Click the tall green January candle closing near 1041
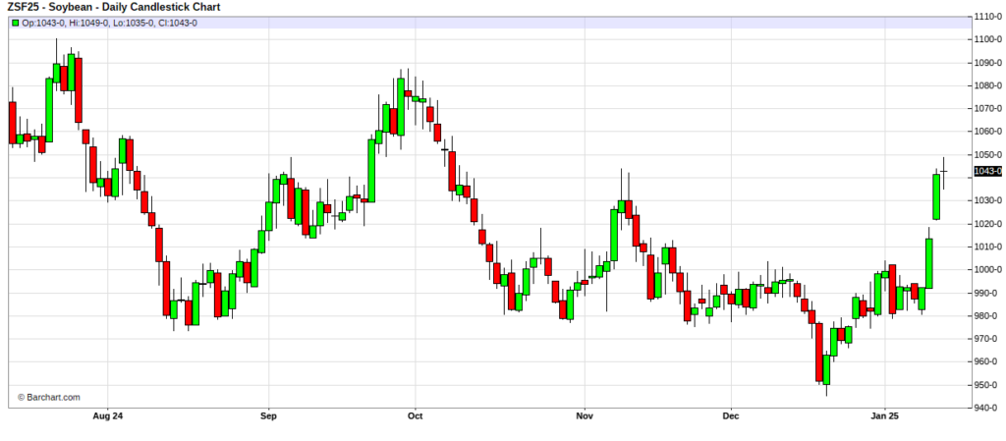The image size is (1006, 441). (936, 196)
